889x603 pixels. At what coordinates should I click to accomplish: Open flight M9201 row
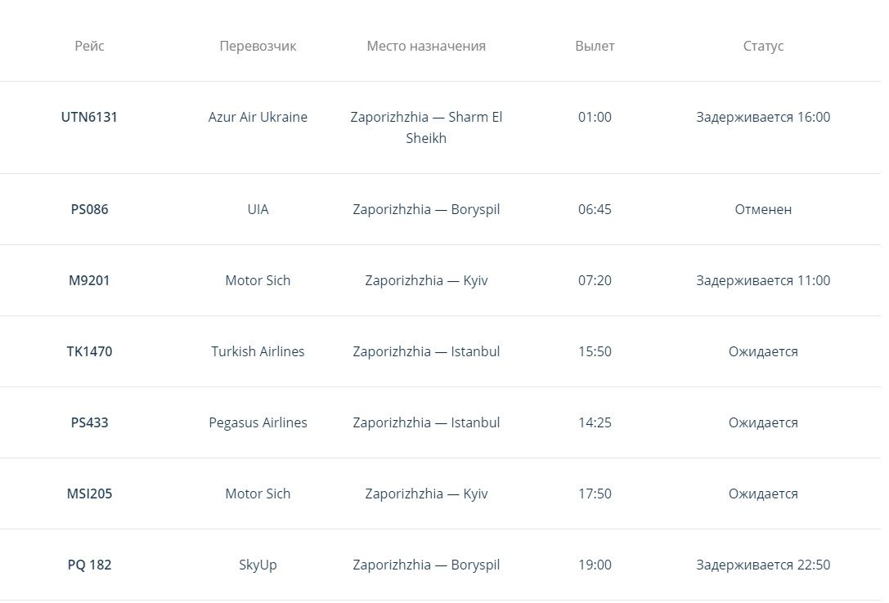pos(89,280)
